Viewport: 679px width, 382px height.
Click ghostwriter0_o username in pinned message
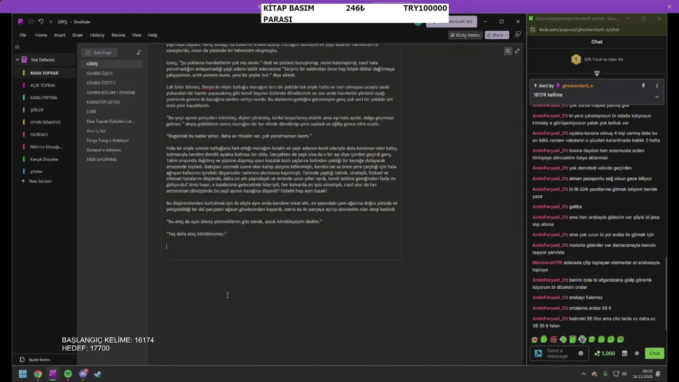pyautogui.click(x=577, y=85)
